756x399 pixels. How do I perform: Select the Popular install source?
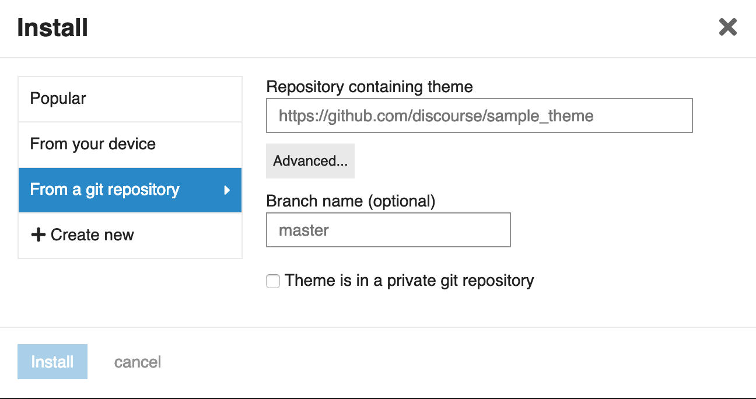[x=129, y=99]
